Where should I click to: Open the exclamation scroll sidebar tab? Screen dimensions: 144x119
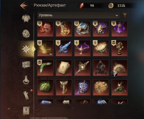coord(26,111)
